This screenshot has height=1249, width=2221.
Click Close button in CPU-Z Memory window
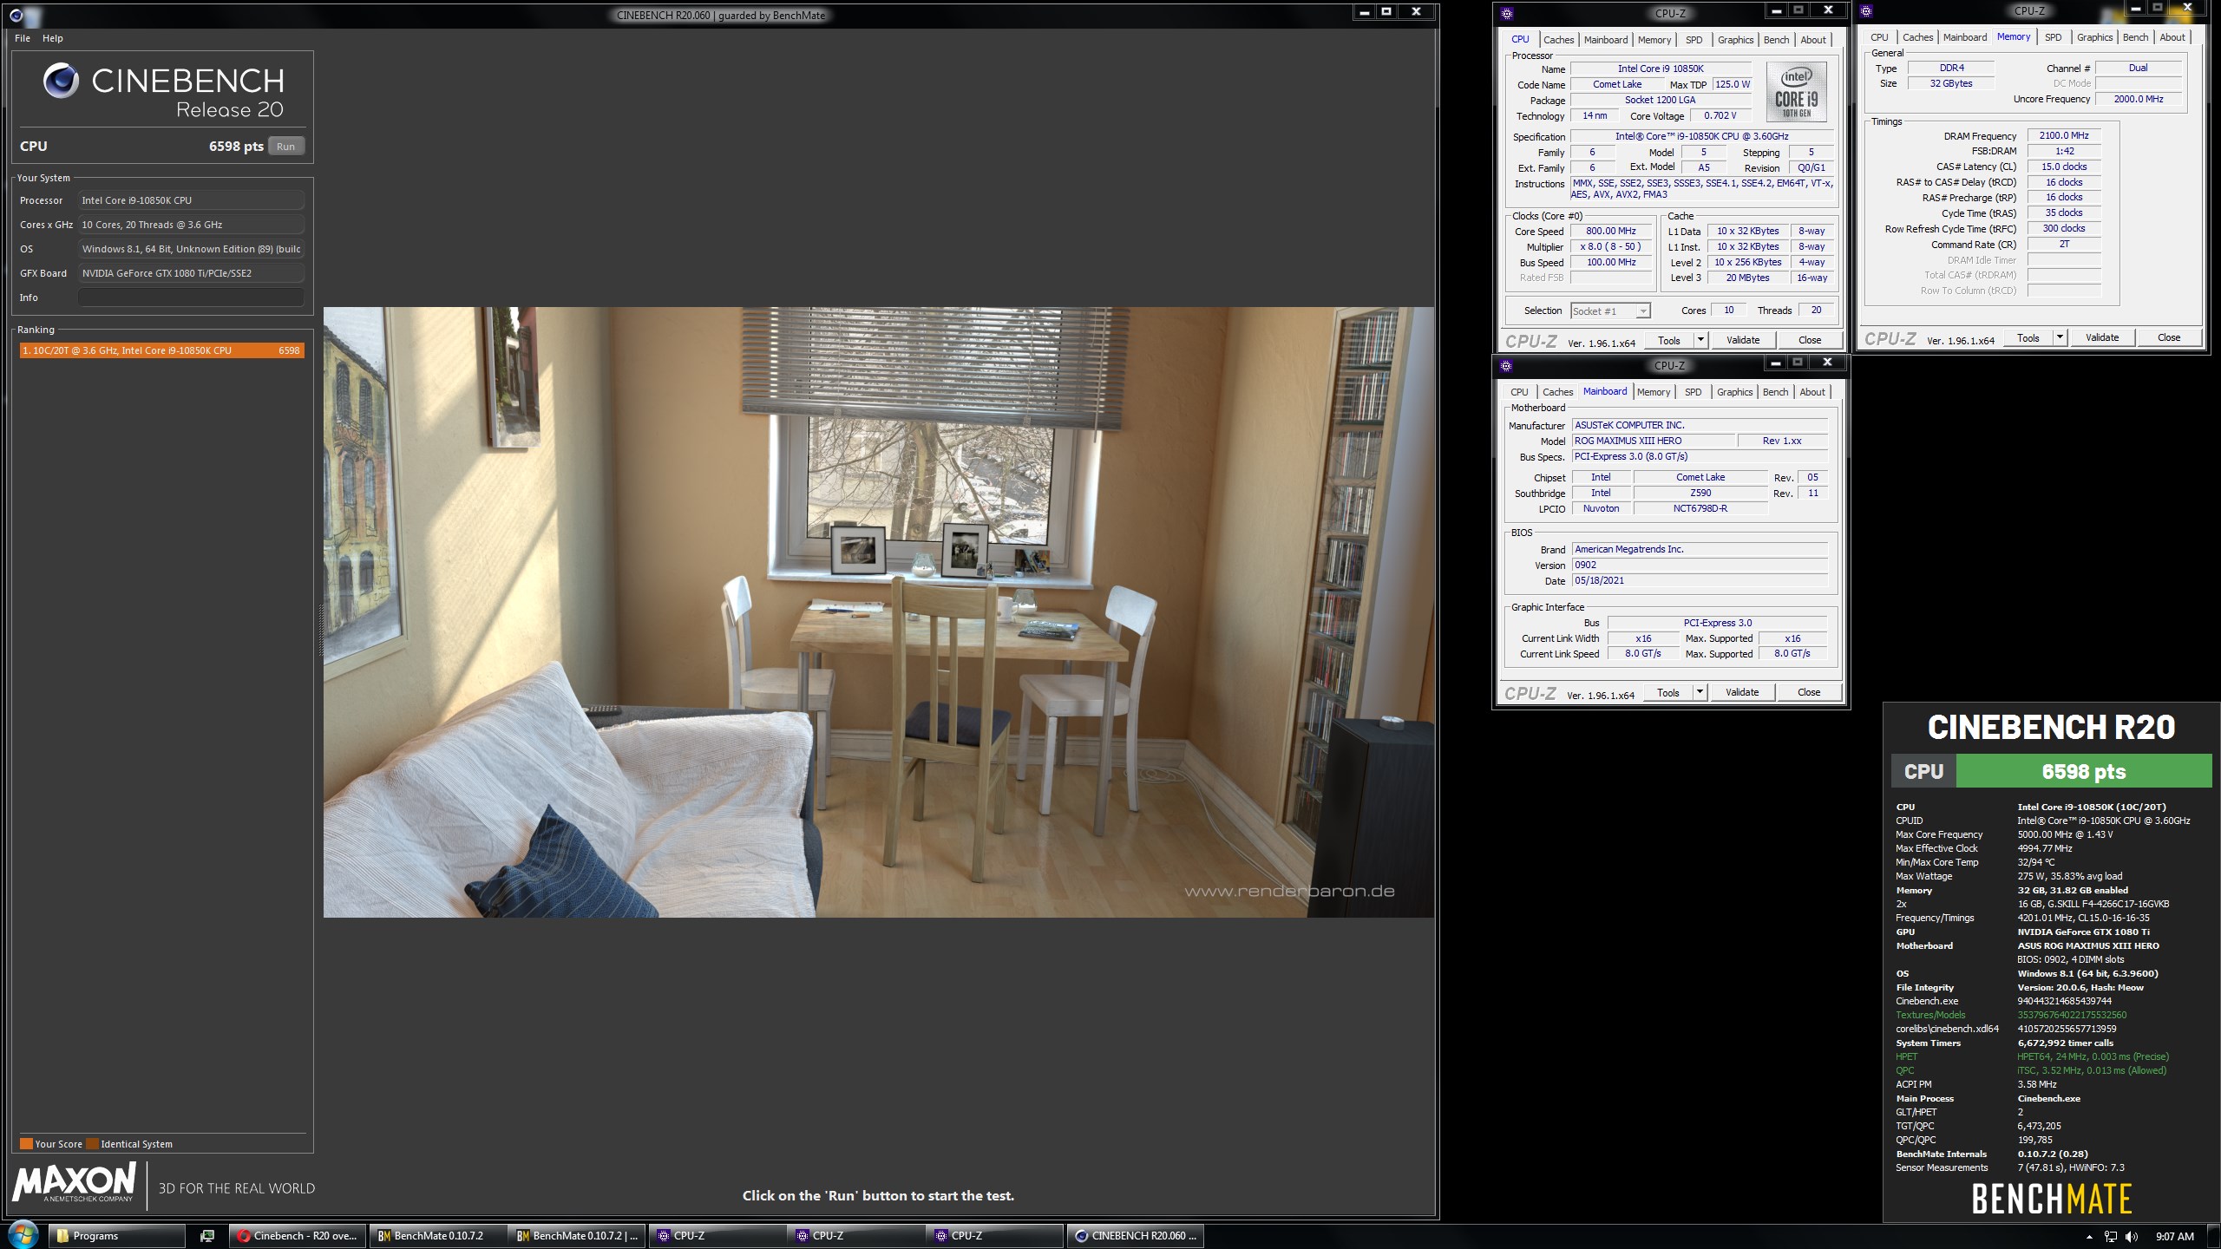[x=2168, y=337]
